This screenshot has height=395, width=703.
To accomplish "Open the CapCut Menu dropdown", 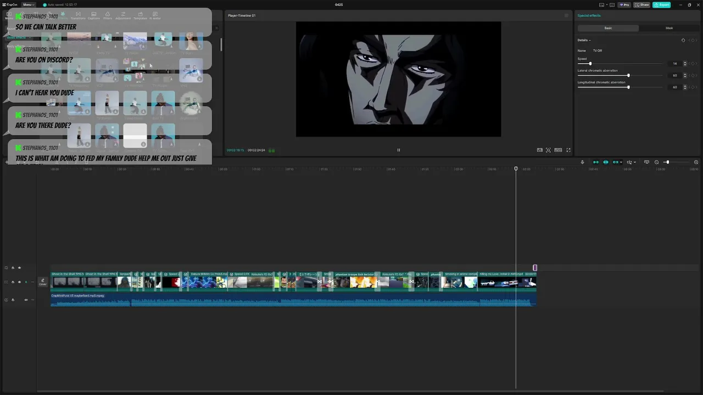I will click(28, 4).
